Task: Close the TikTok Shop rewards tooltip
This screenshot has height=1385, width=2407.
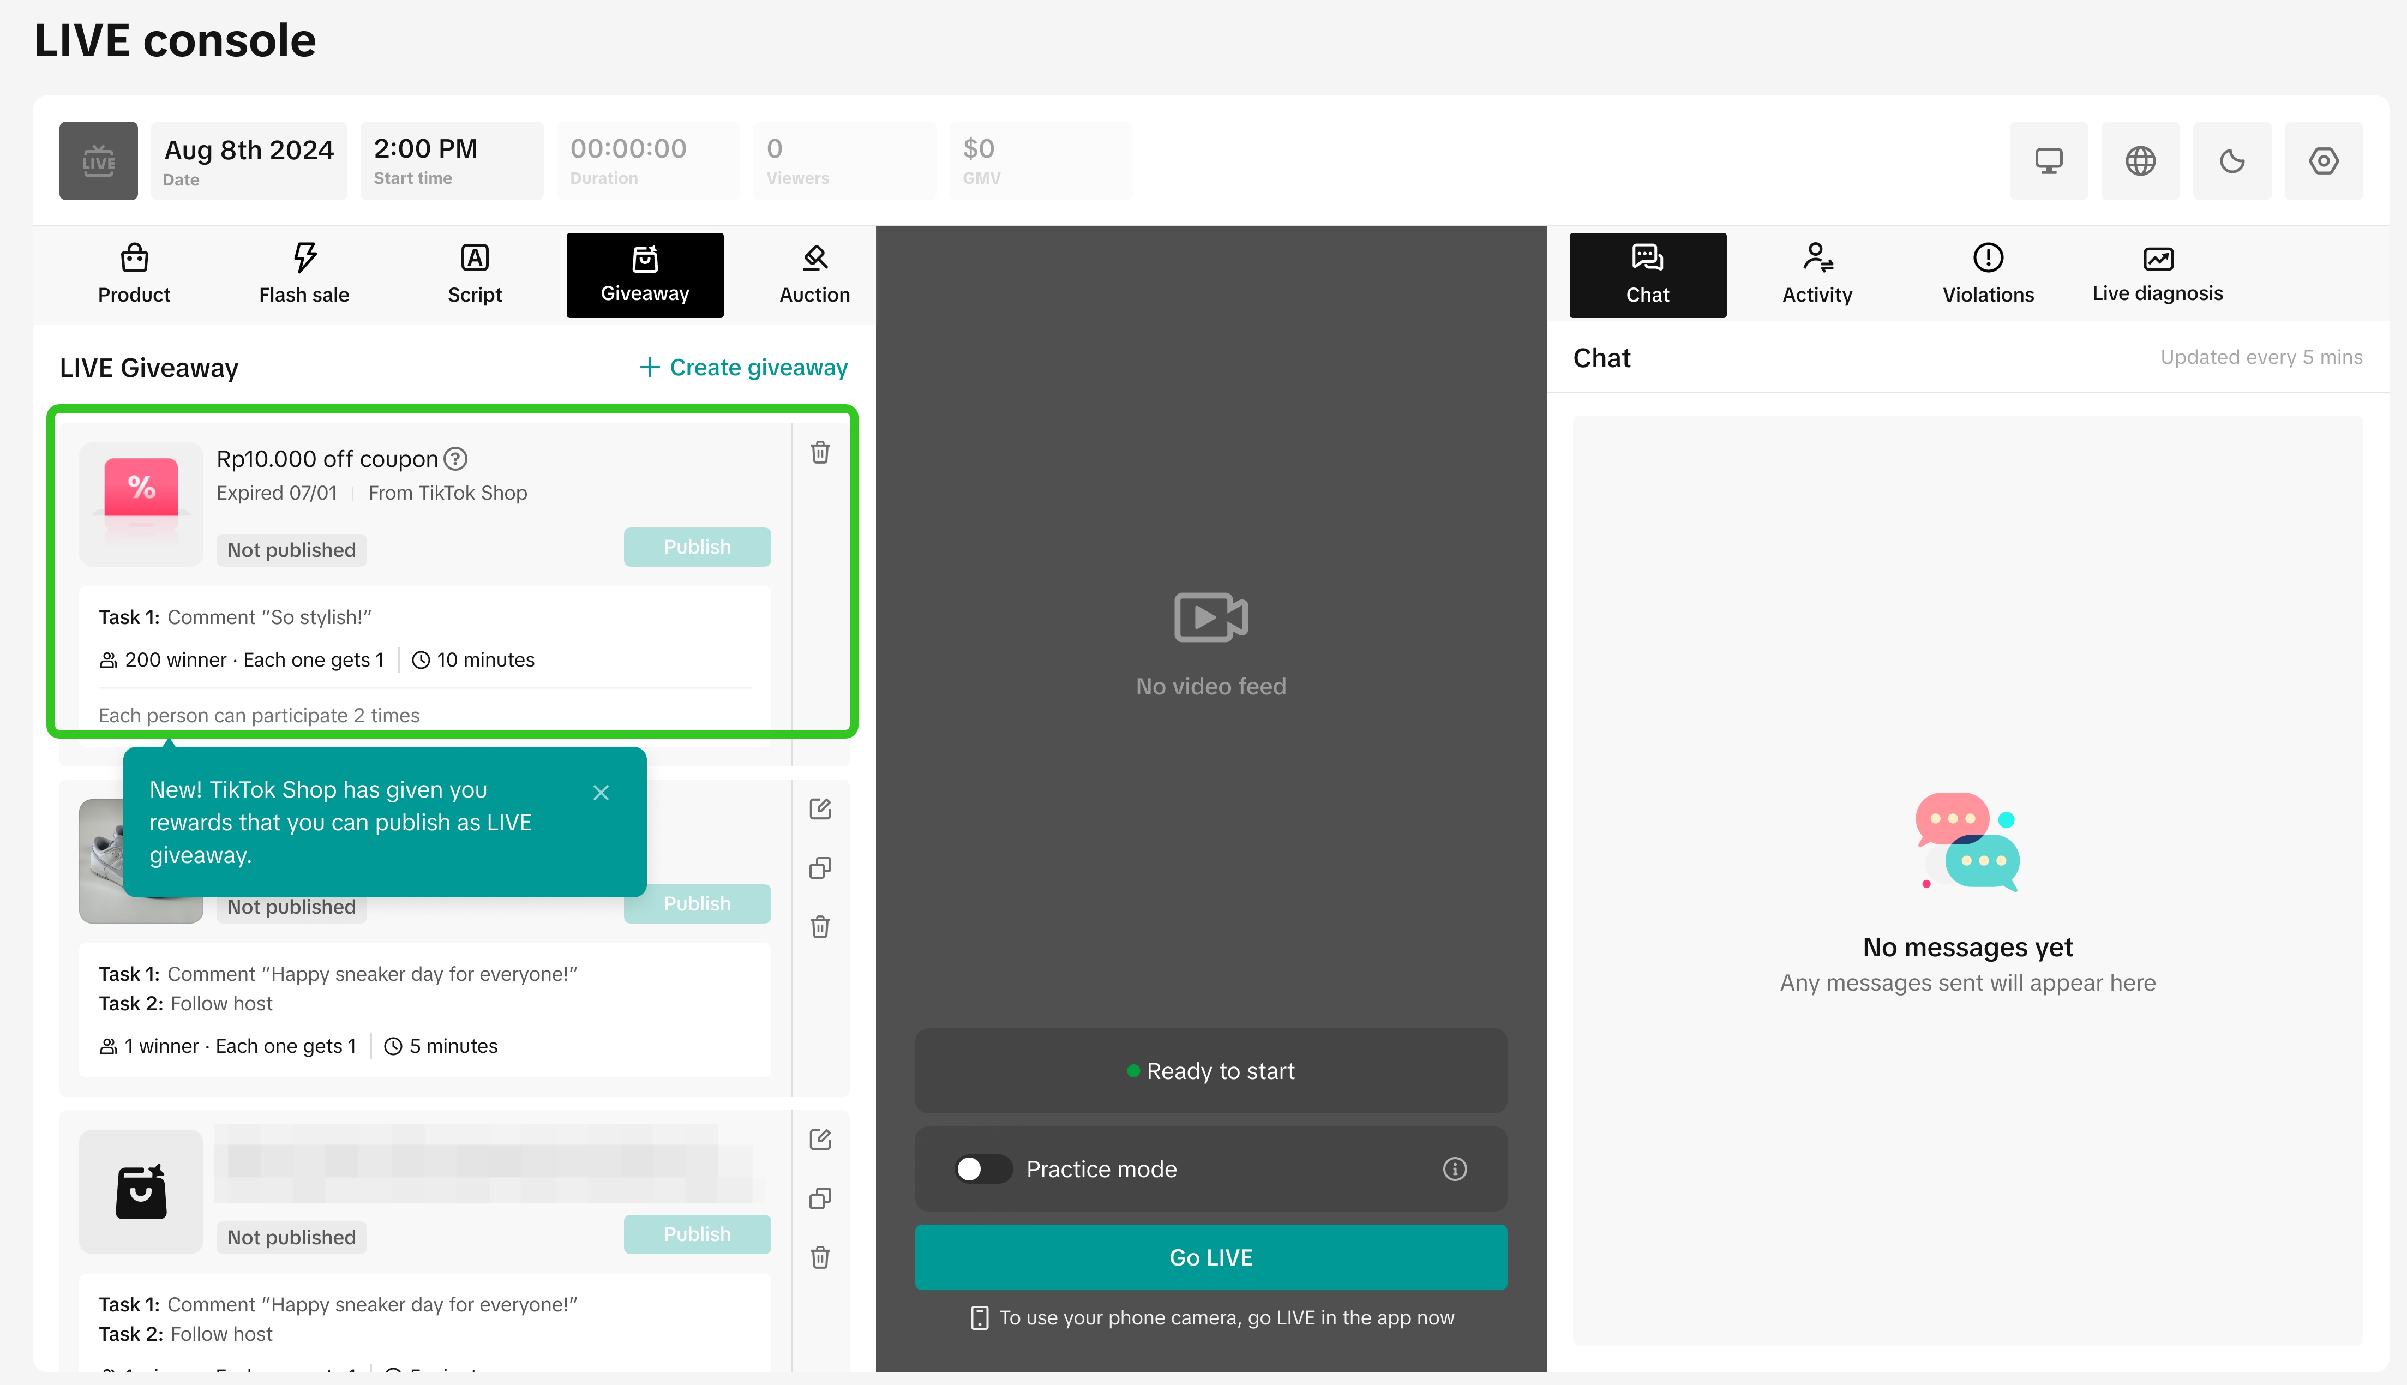Action: click(x=601, y=793)
